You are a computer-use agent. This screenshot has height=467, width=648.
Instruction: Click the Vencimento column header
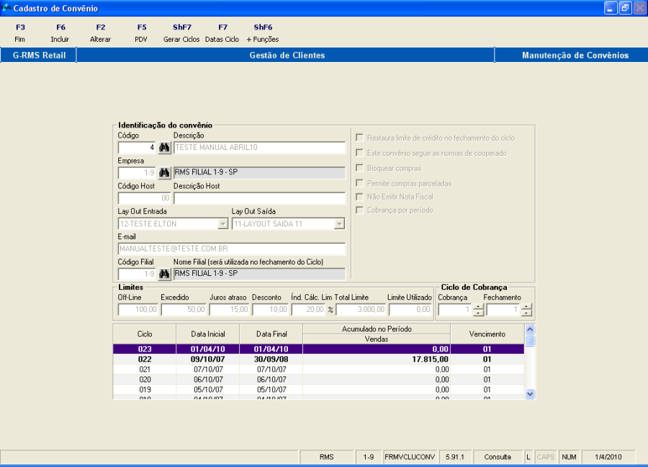[487, 334]
